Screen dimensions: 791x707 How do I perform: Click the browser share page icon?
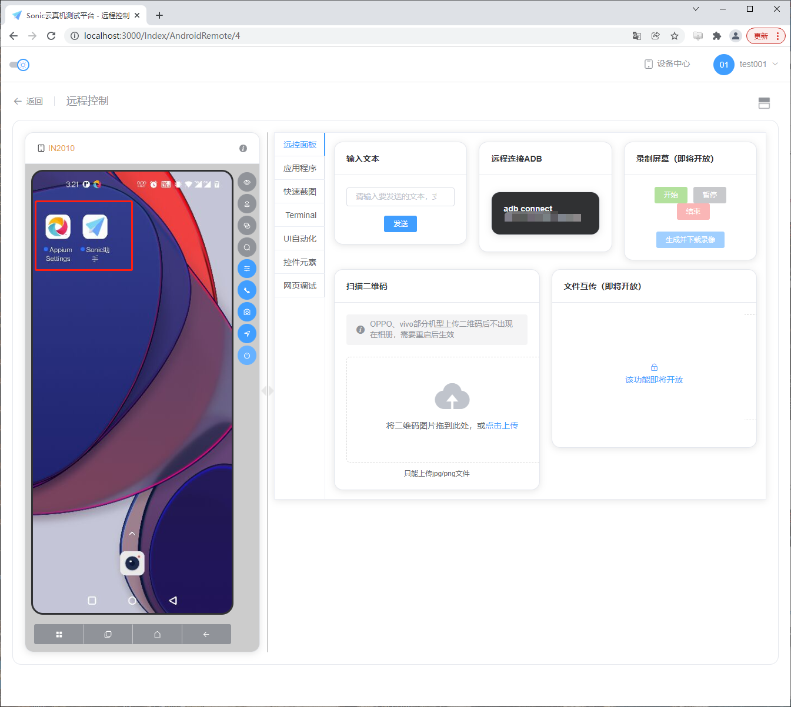[656, 36]
